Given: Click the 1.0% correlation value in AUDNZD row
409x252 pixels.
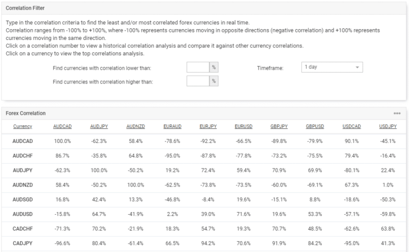Looking at the screenshot, I should pos(388,184).
